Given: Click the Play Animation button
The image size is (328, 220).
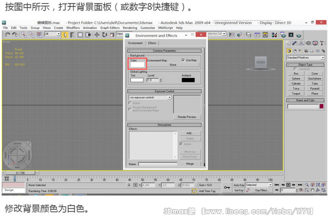Looking at the screenshot, I should [289, 185].
